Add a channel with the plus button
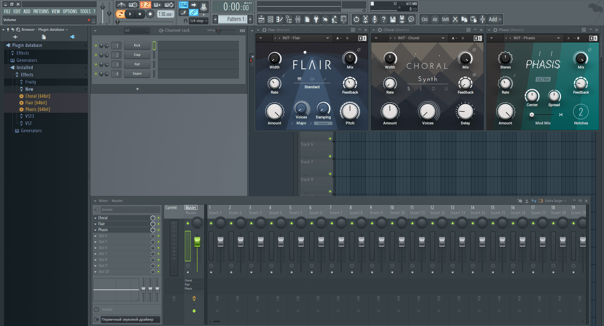The image size is (604, 326). [137, 89]
